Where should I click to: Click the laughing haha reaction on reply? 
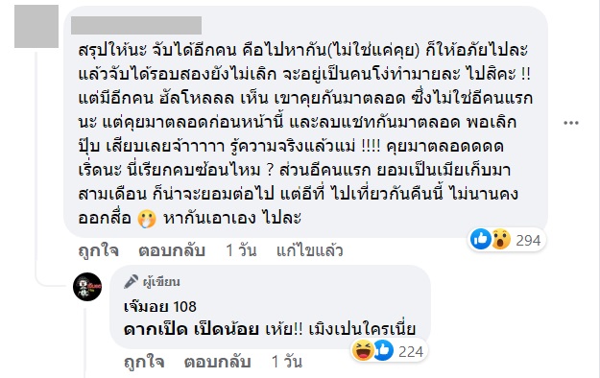point(363,350)
